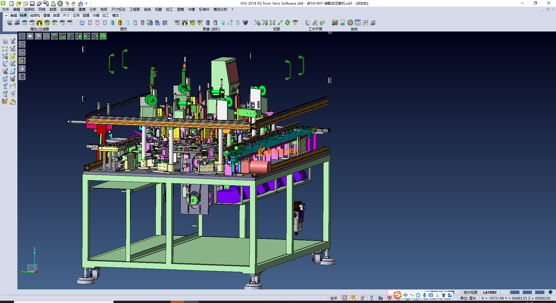Click the 单位: 毫米 units button

[468, 298]
